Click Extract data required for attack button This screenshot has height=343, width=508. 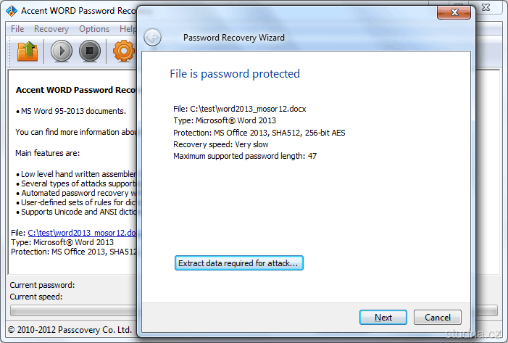tap(239, 263)
